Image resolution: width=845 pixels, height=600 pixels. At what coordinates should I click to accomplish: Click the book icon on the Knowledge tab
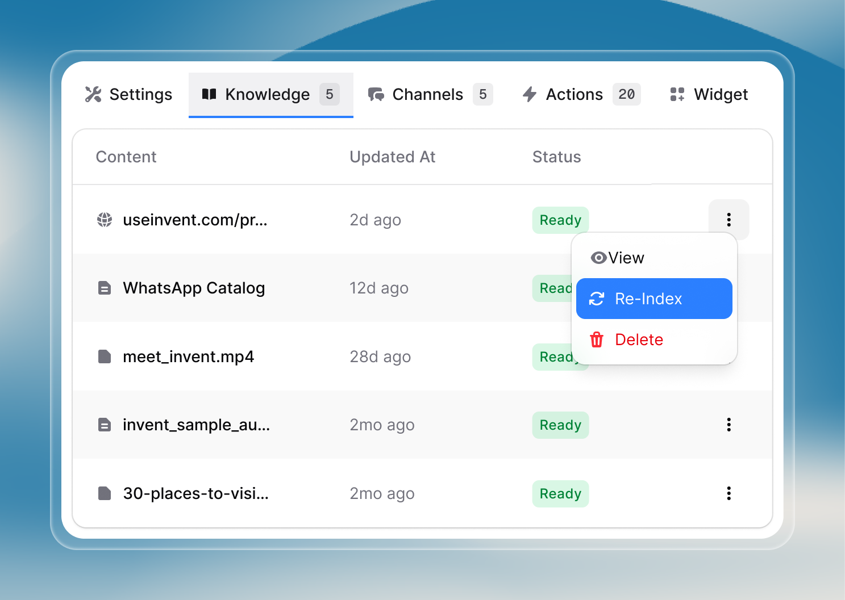pos(210,94)
